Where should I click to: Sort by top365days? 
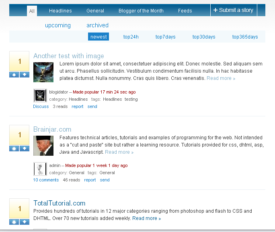[245, 37]
